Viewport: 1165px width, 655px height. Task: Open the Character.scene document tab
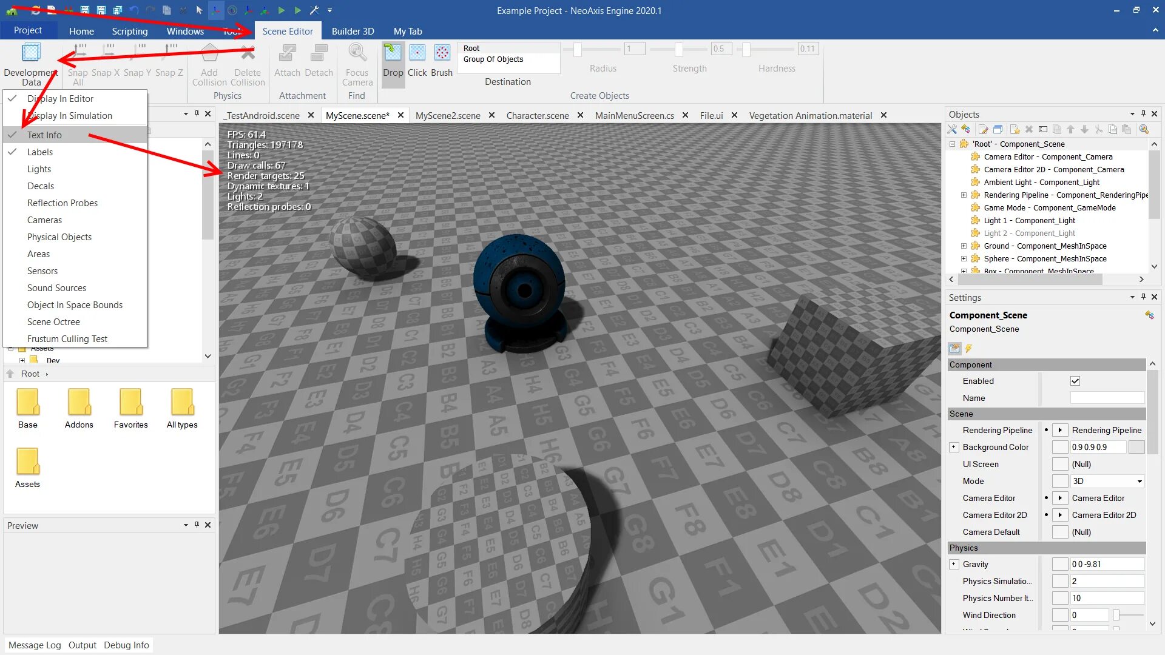click(x=537, y=115)
